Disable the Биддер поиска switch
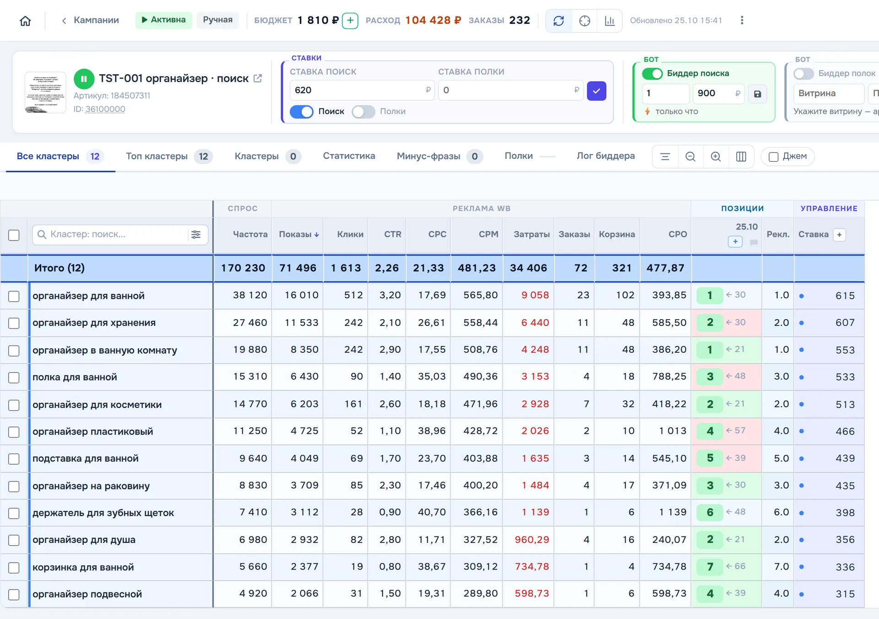 pyautogui.click(x=652, y=74)
